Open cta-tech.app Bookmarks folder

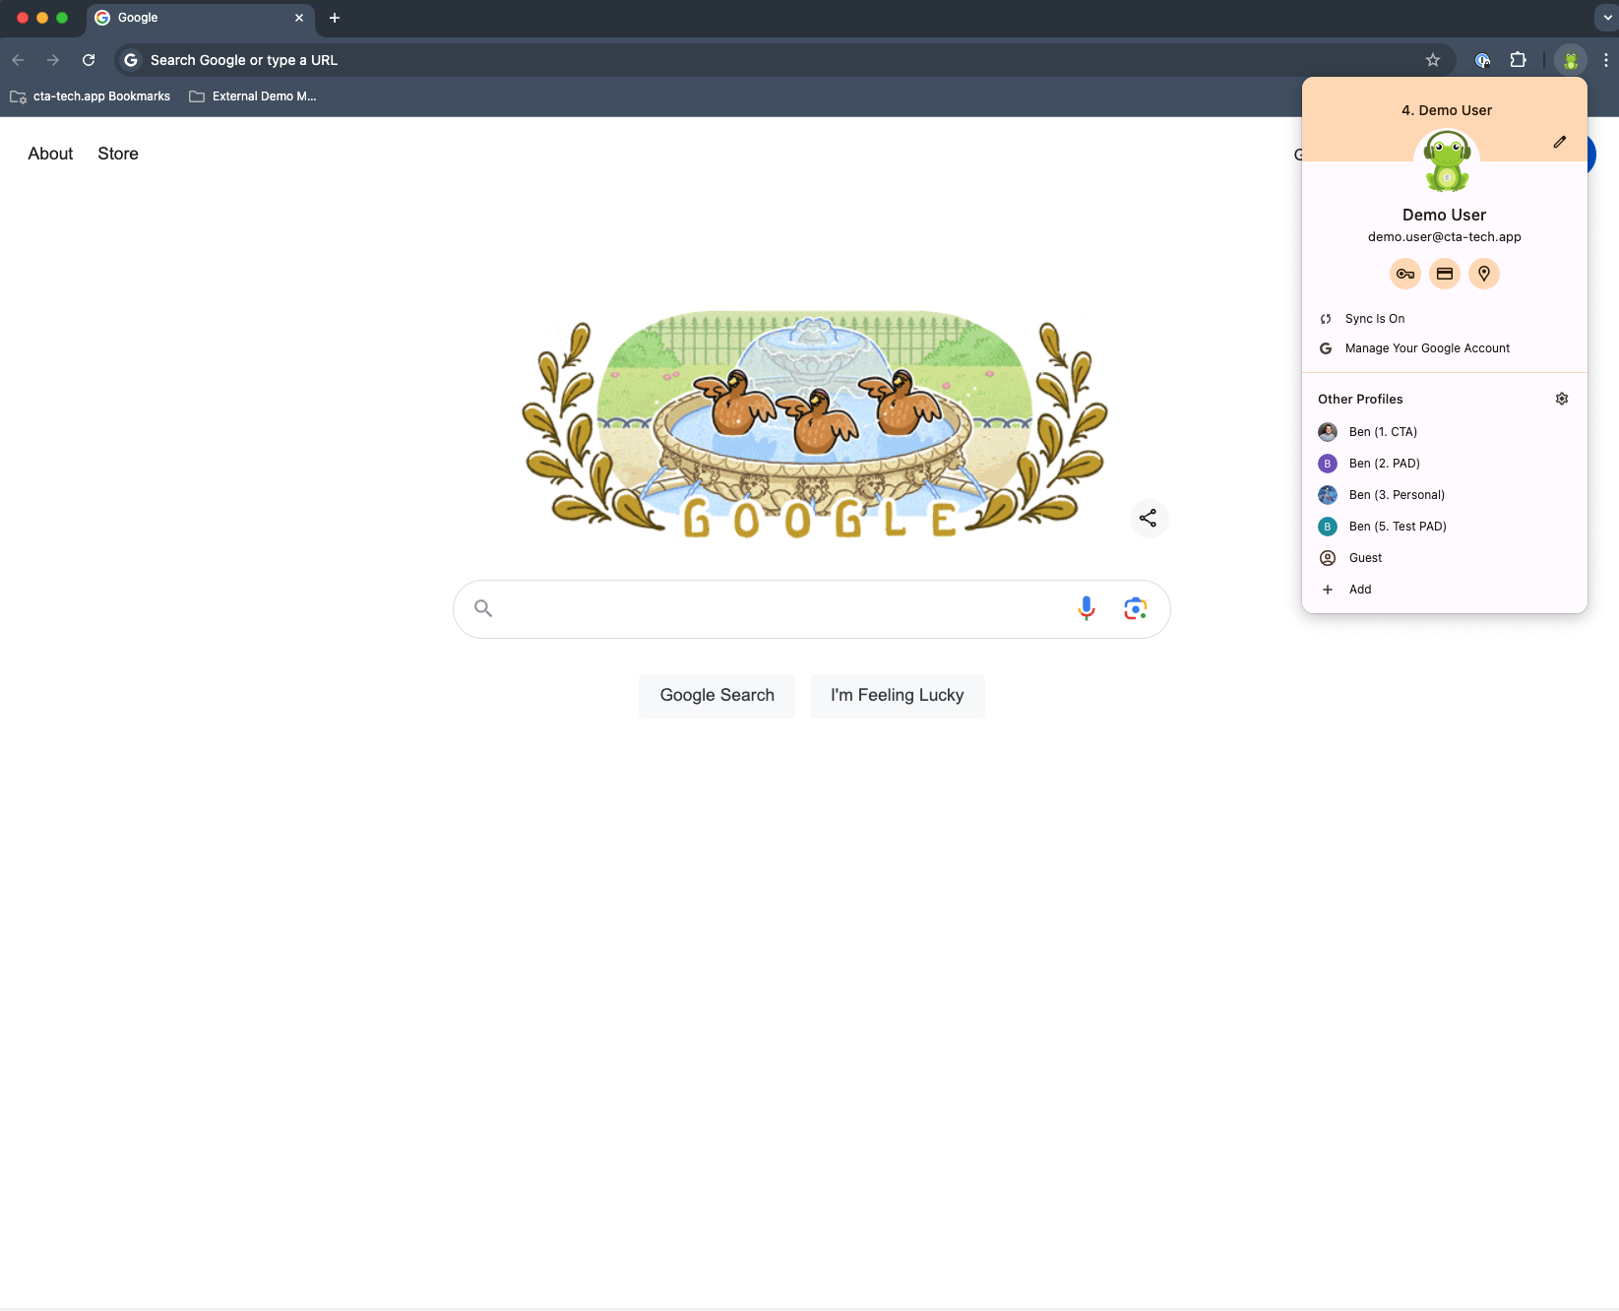coord(90,96)
